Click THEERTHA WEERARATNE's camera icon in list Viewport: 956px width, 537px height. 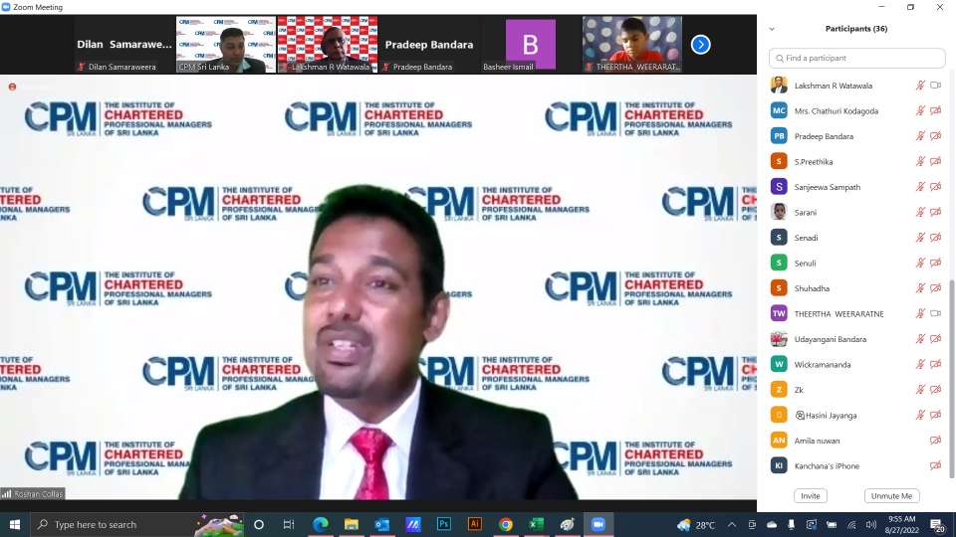[x=935, y=313]
